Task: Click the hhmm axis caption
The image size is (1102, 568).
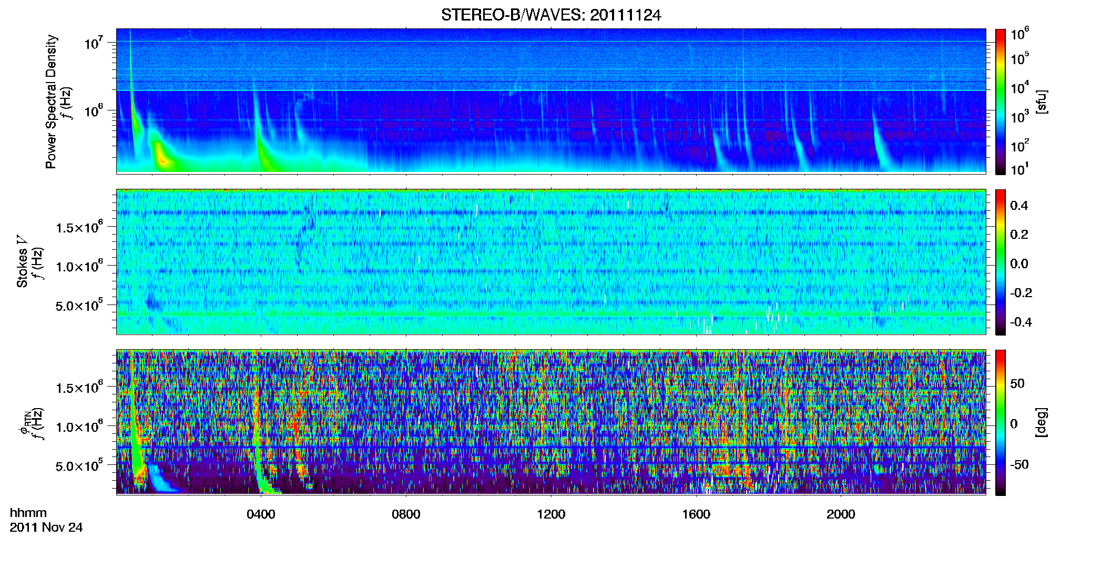Action: point(28,513)
